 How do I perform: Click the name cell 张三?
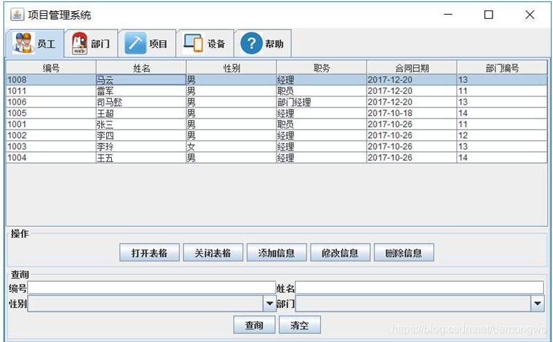pos(141,124)
